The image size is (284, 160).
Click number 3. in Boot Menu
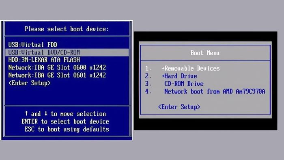click(x=148, y=84)
